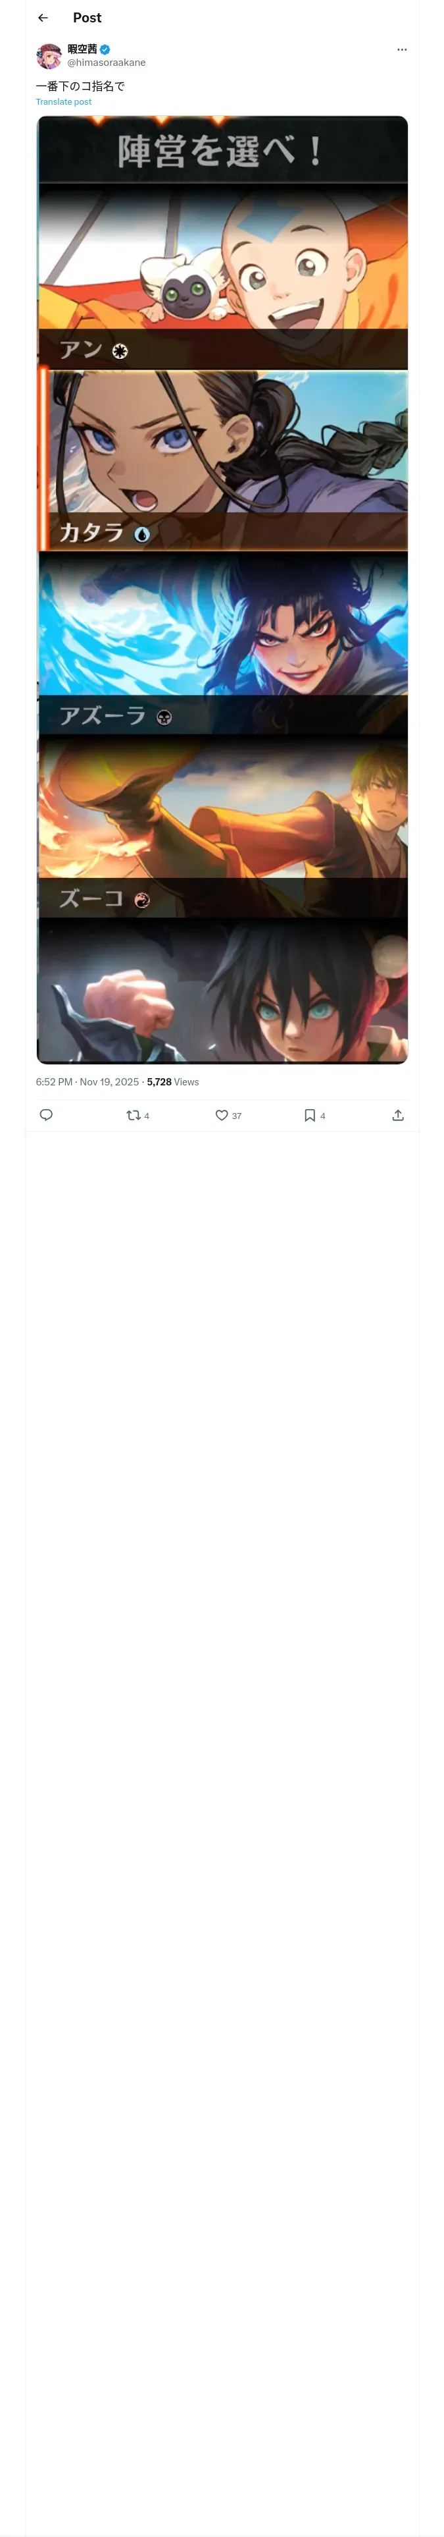Click the 6:52 PM Nov 19, 2025 timestamp
The height and width of the screenshot is (2537, 444).
coord(87,1081)
